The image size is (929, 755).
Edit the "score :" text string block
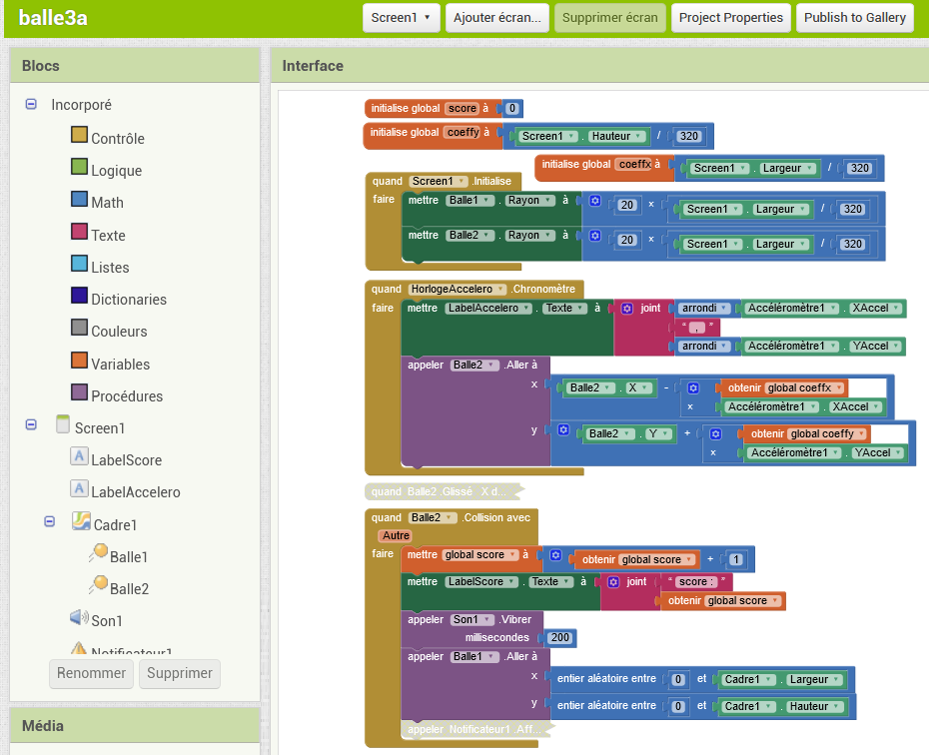(x=695, y=581)
